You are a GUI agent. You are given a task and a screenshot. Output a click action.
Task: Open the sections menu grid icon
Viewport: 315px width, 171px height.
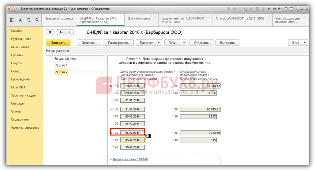[x=12, y=20]
